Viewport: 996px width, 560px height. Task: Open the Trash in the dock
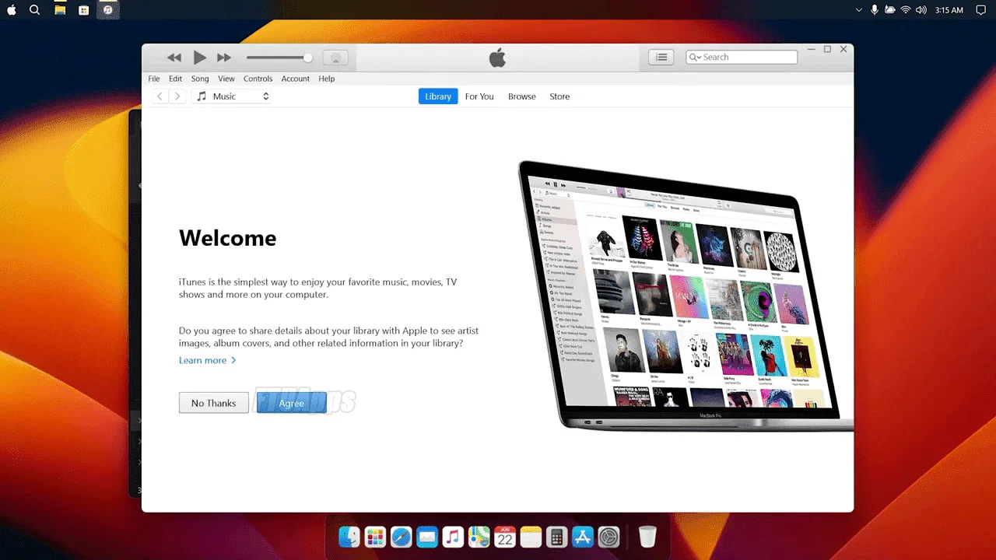pos(647,537)
